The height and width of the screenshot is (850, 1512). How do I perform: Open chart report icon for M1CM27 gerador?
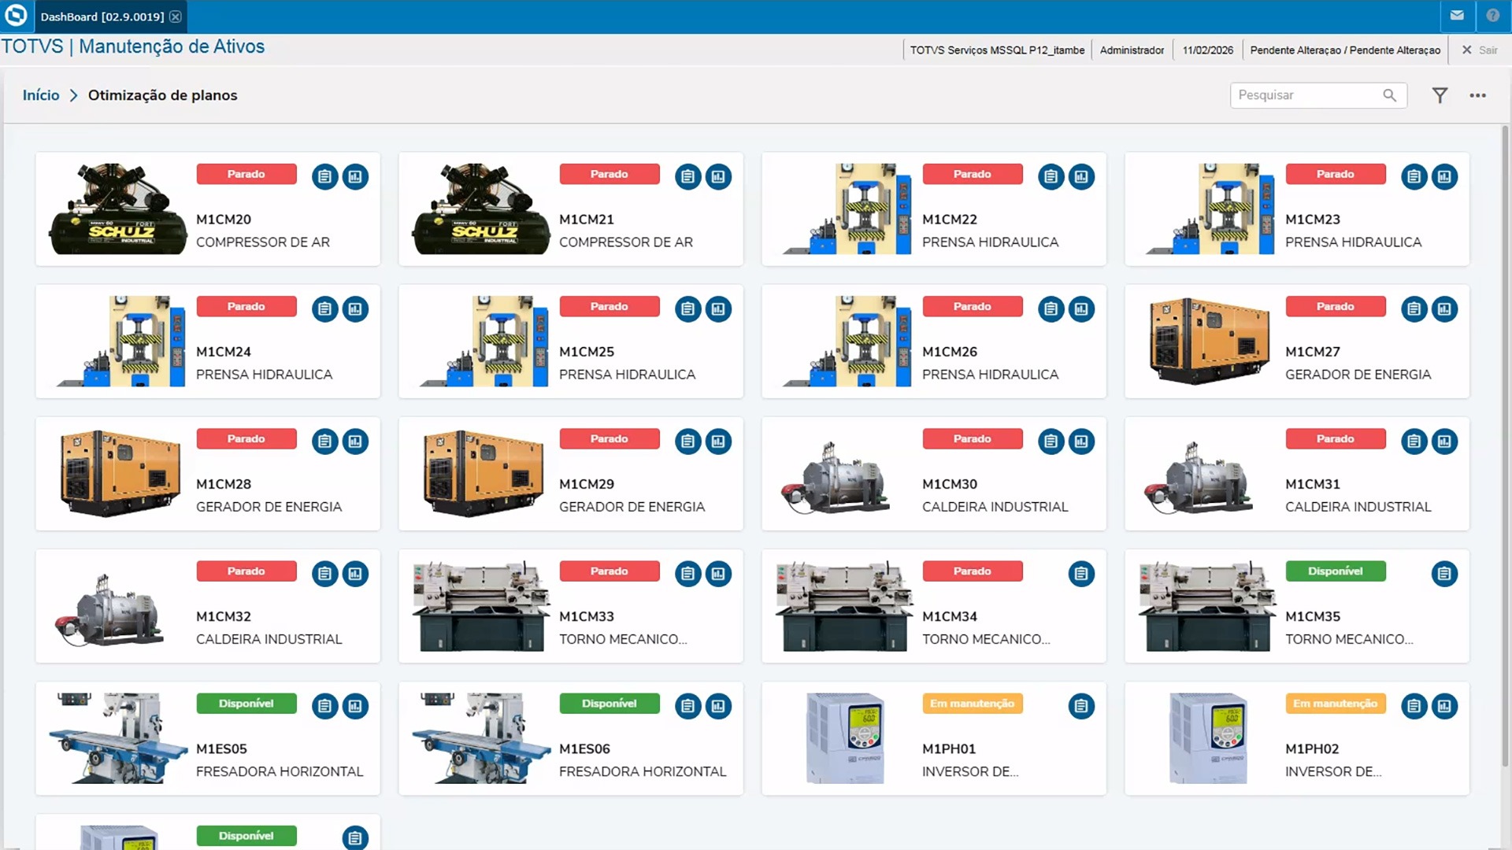coord(1444,309)
